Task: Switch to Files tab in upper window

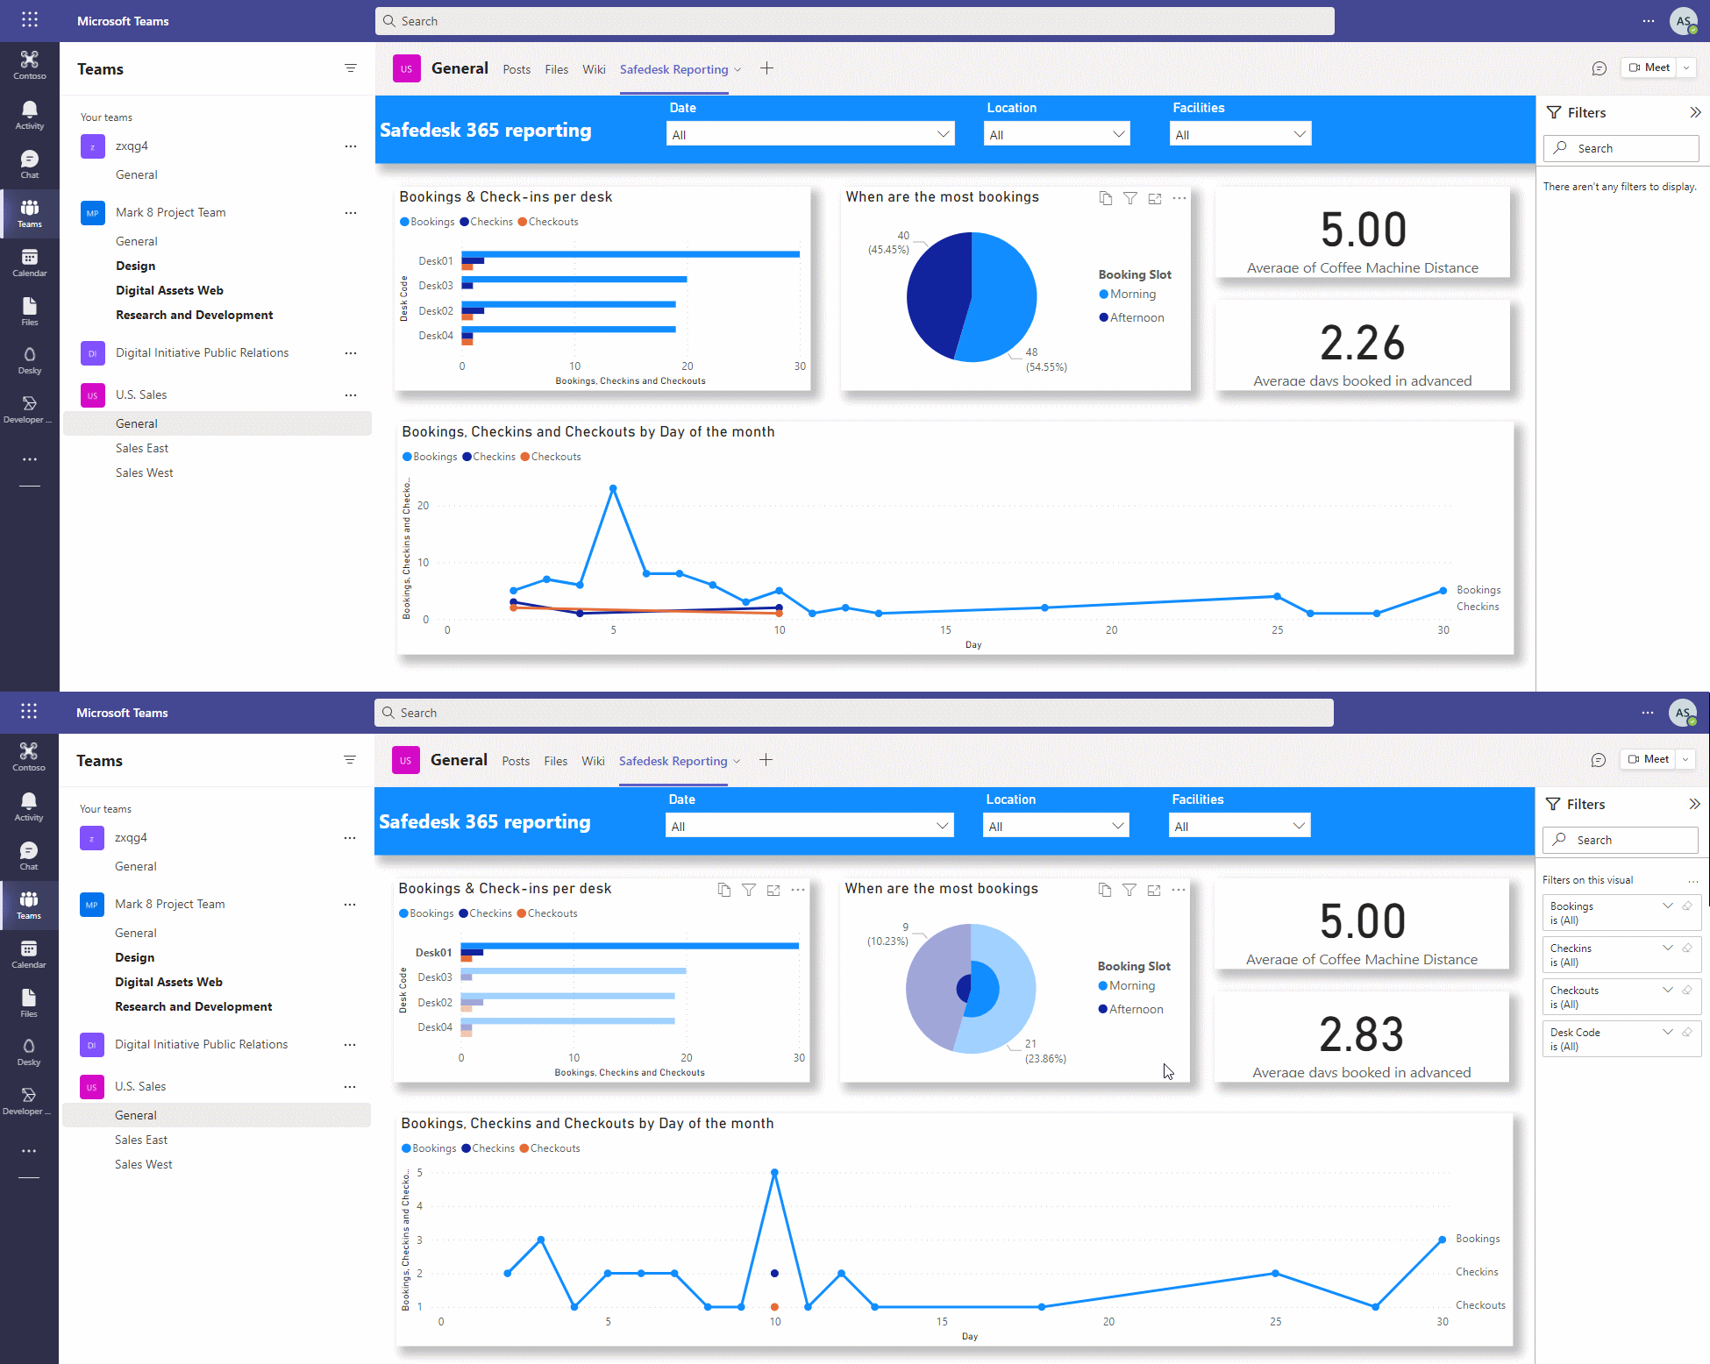Action: click(x=556, y=69)
